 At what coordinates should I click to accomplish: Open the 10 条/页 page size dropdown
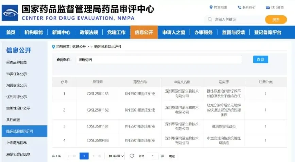tap(116, 156)
